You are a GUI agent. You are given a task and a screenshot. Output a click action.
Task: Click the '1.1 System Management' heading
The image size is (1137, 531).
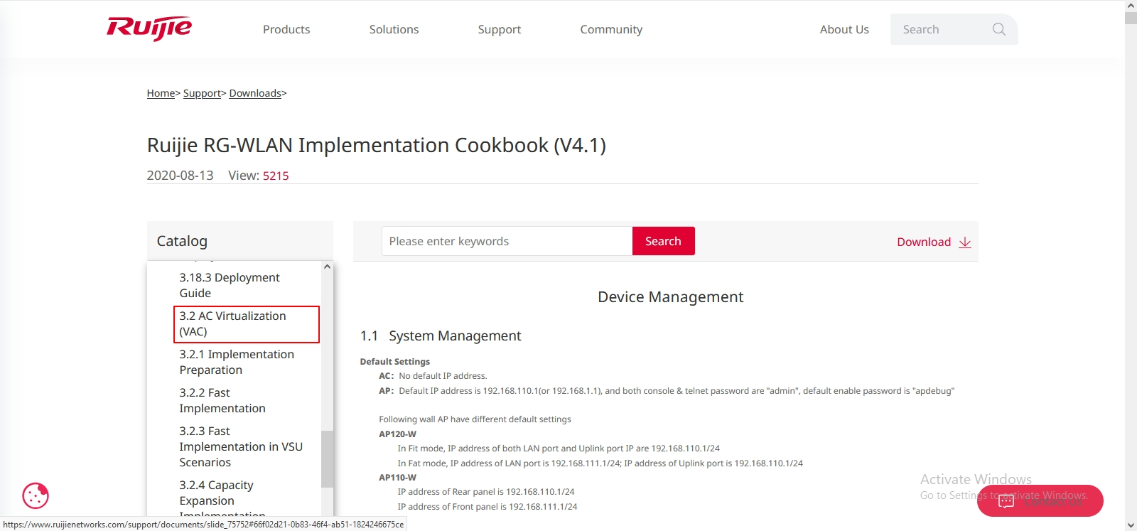(441, 336)
